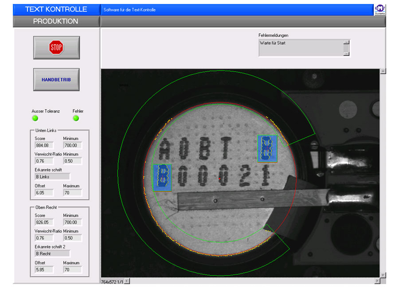Click the camera image vertical scroll-down arrow
The width and height of the screenshot is (399, 288).
383,275
